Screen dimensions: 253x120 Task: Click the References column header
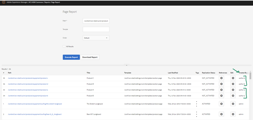223,73
